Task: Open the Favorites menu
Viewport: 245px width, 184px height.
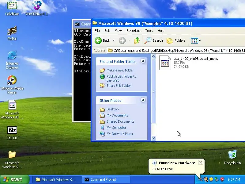Action: tap(133, 31)
